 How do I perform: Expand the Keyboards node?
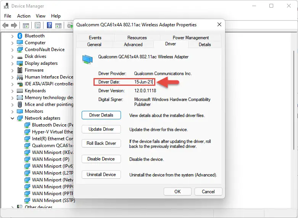tap(12, 91)
